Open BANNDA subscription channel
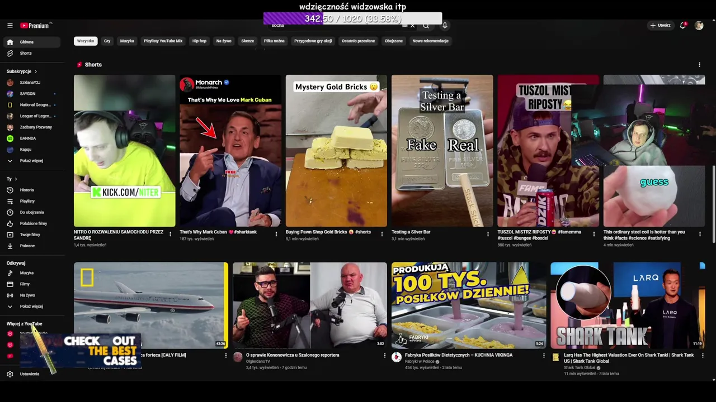The height and width of the screenshot is (402, 716). point(32,138)
